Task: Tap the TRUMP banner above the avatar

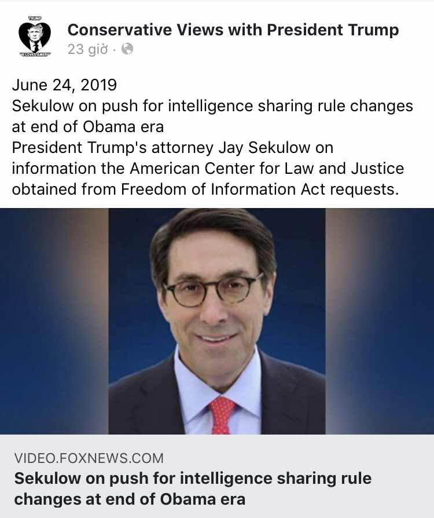Action: [x=35, y=19]
